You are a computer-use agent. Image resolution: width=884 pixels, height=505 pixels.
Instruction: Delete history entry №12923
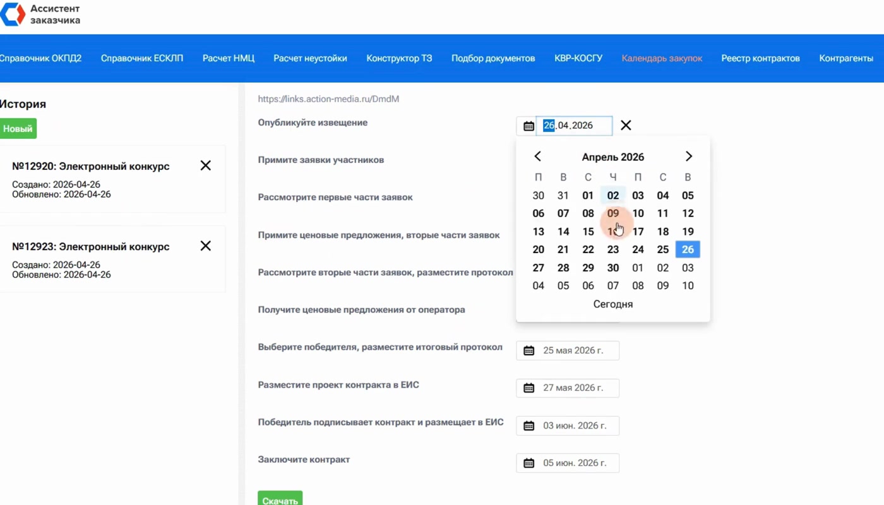tap(206, 246)
